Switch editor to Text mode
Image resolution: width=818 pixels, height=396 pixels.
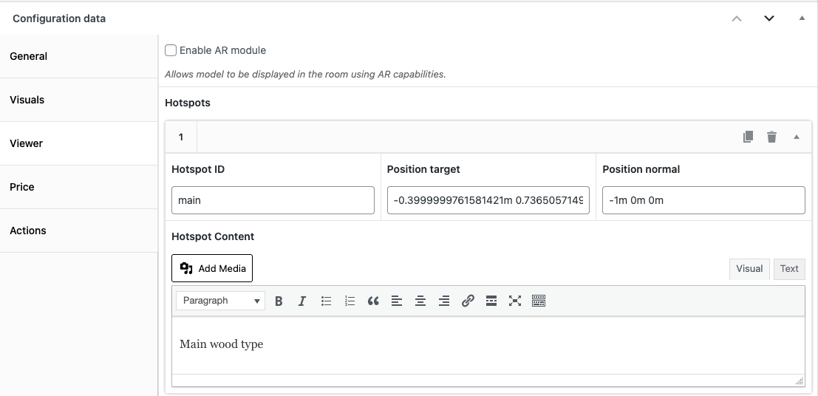789,268
